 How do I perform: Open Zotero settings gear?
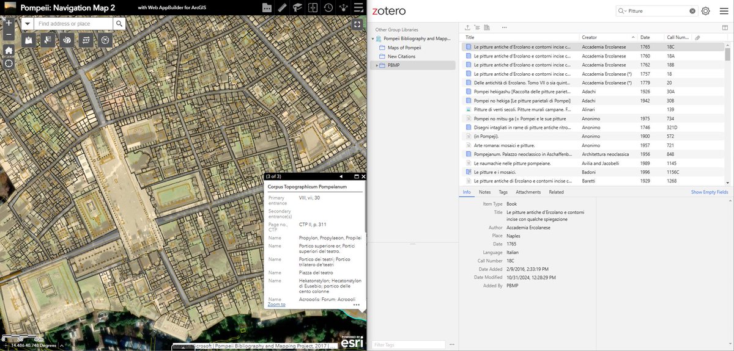(706, 11)
